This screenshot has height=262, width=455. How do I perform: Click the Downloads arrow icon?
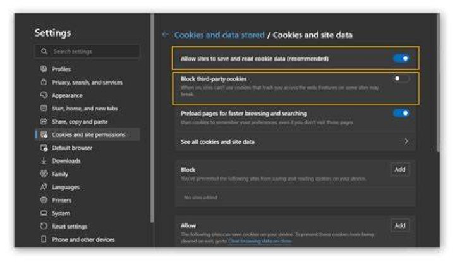[44, 161]
